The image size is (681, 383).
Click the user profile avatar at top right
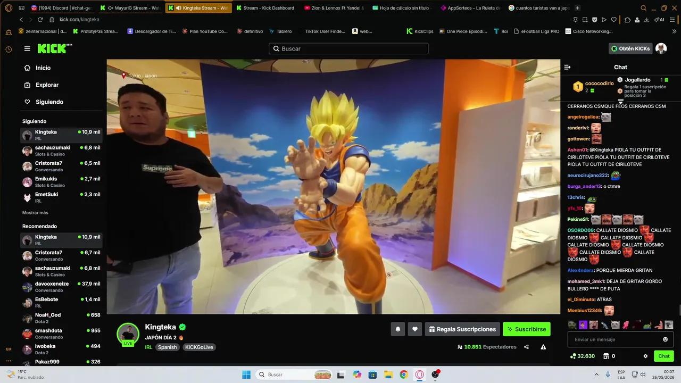click(661, 48)
